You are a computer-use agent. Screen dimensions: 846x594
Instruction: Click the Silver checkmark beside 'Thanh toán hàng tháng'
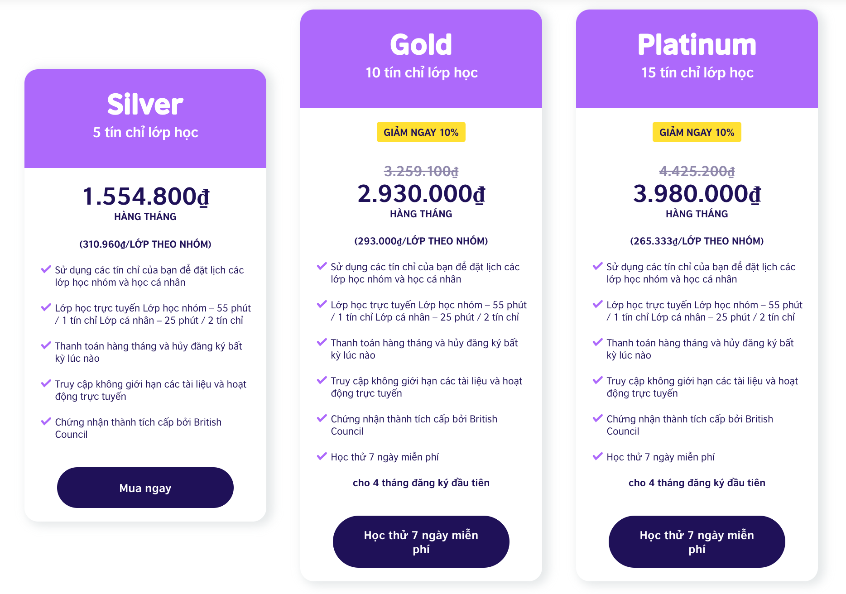(46, 345)
